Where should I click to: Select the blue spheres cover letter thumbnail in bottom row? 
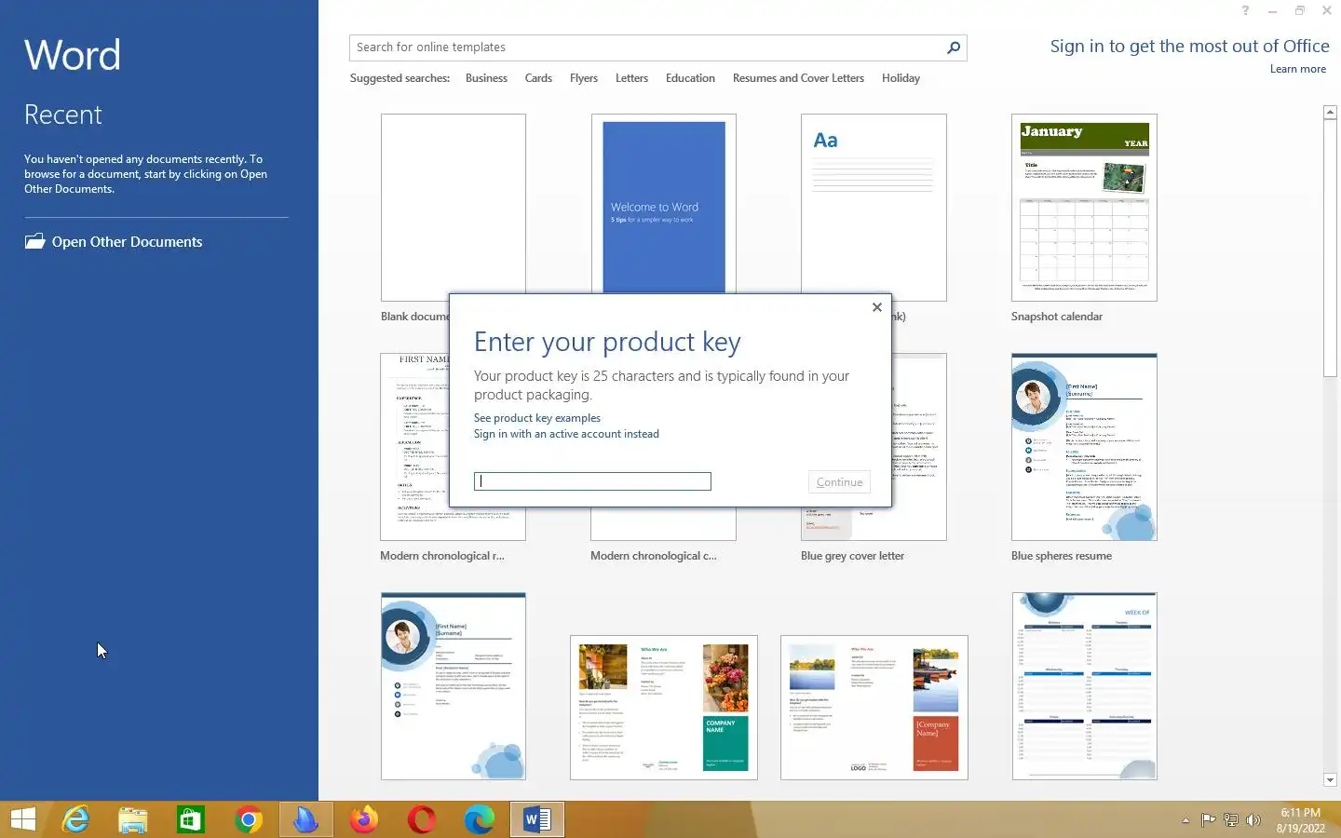(x=454, y=686)
